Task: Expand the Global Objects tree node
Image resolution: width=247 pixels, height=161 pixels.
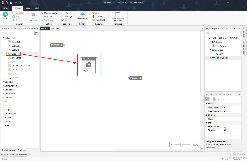Action: tap(210, 58)
